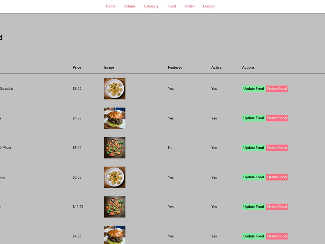Click Update Food for the Specials row

click(253, 88)
